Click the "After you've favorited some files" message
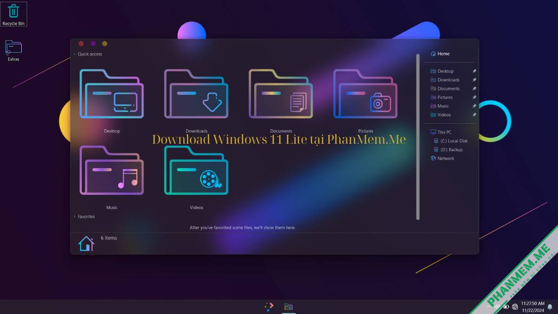Screen dimensions: 558x314 tap(242, 227)
